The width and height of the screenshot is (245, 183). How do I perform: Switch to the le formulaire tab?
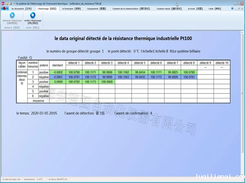click(x=71, y=9)
